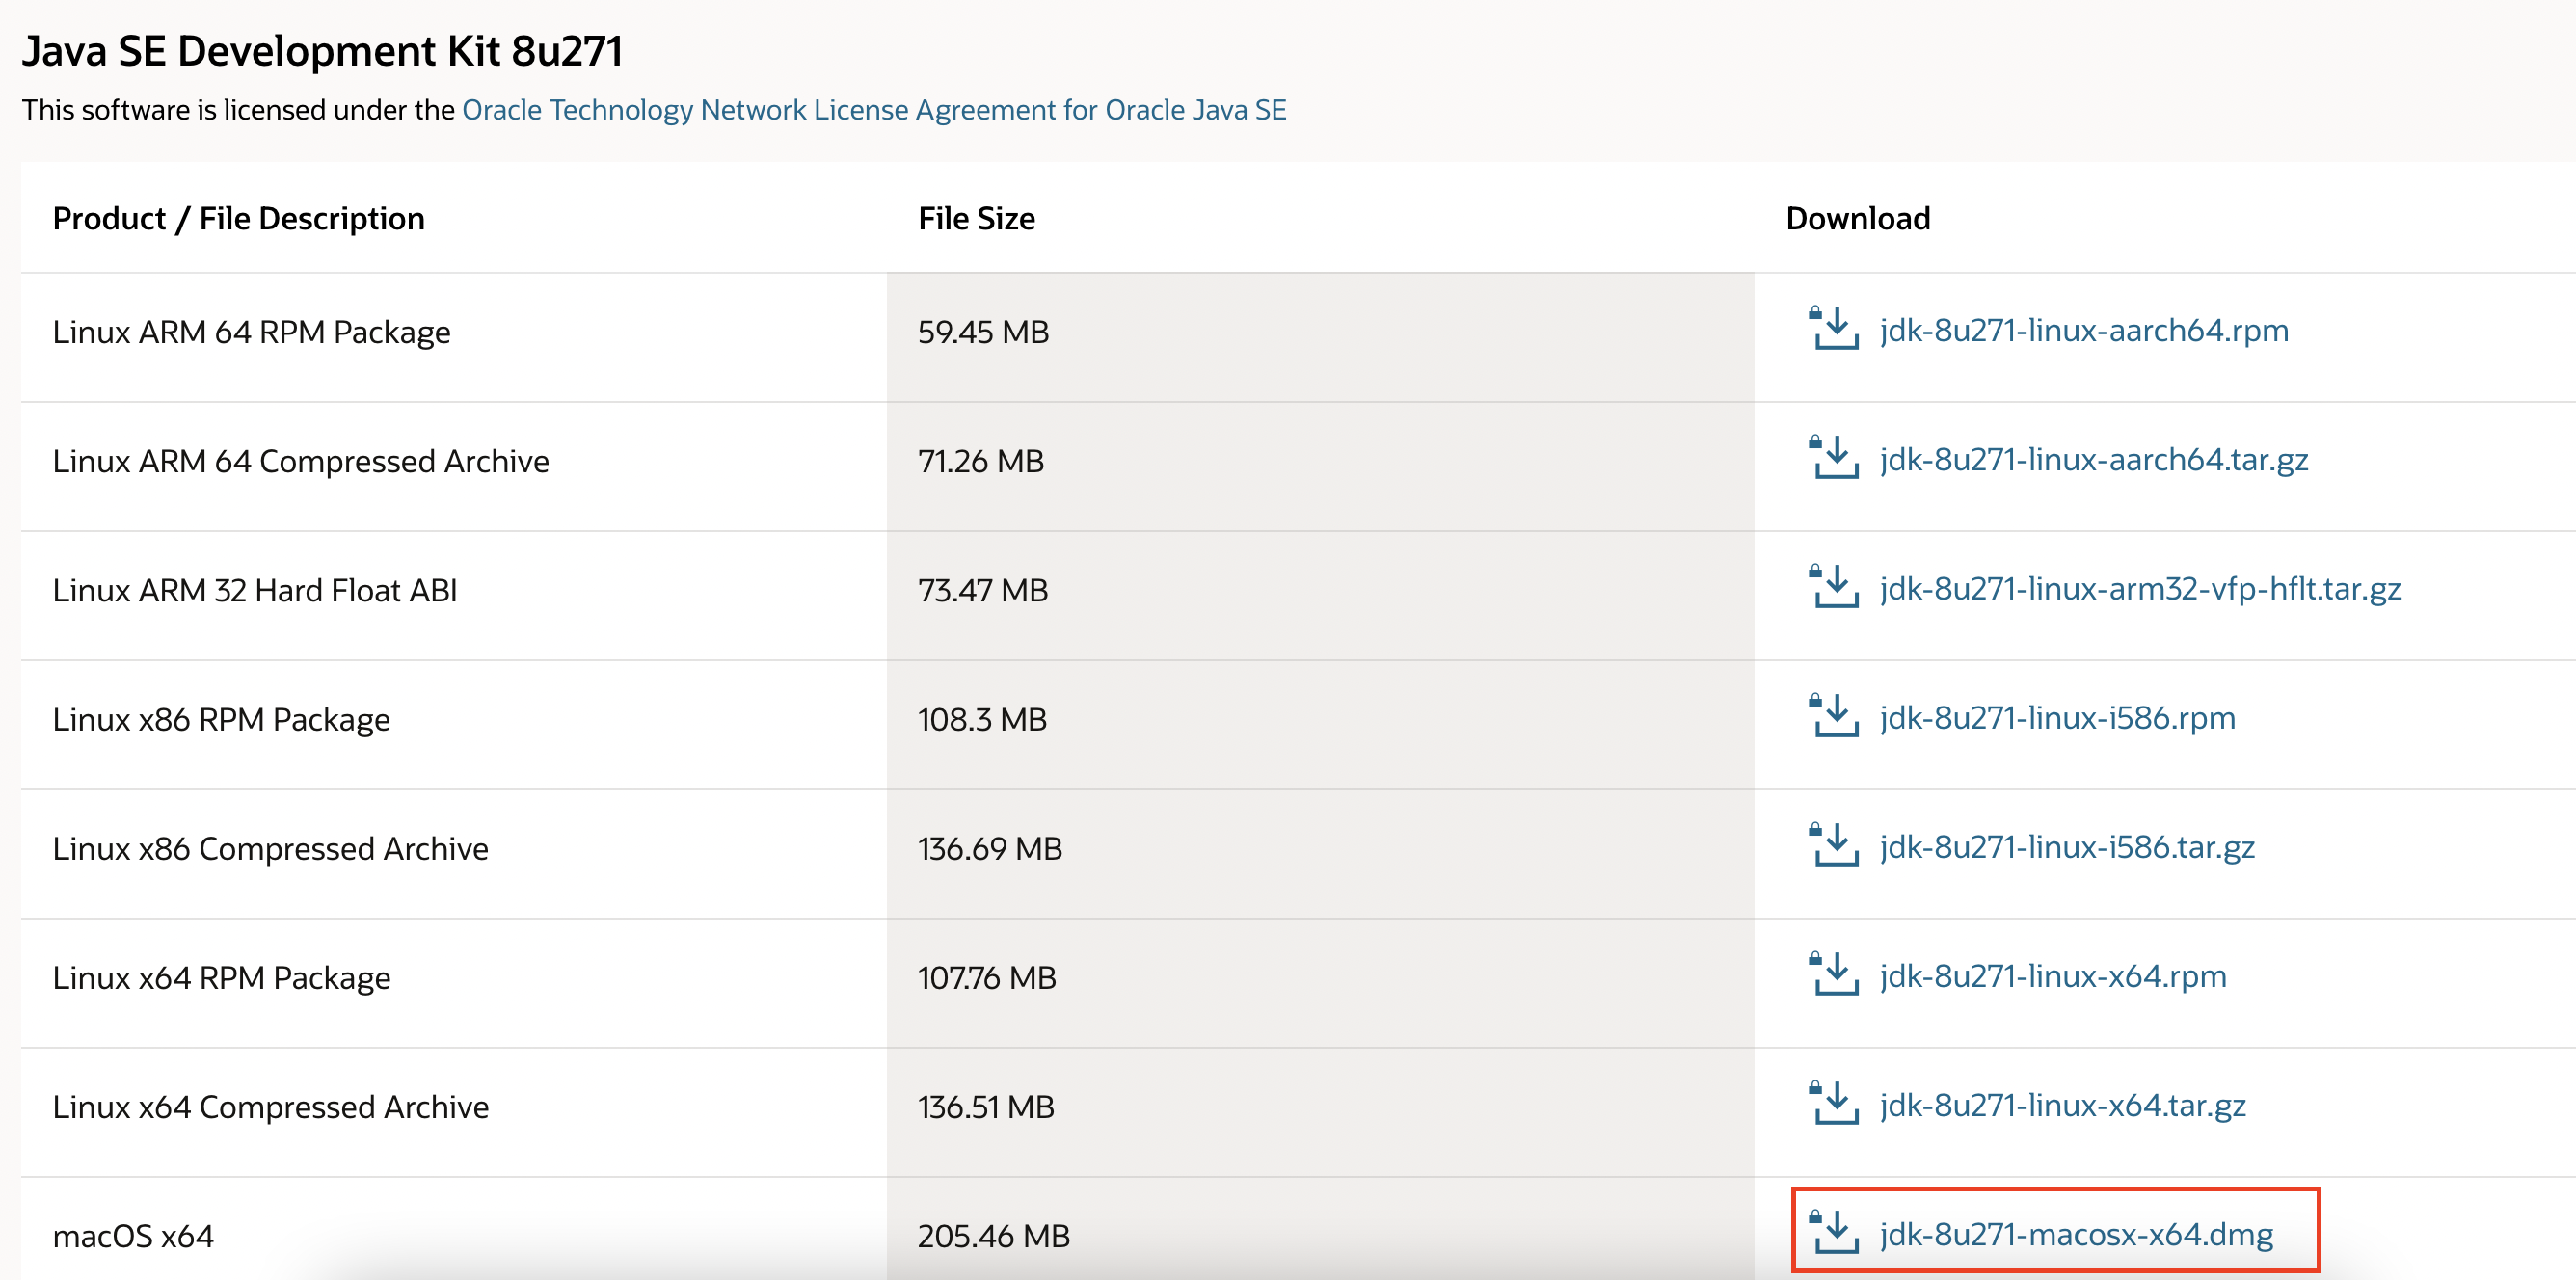Click download icon for jdk-8u271-linux-aarch64.rpm
This screenshot has height=1280, width=2576.
1833,329
